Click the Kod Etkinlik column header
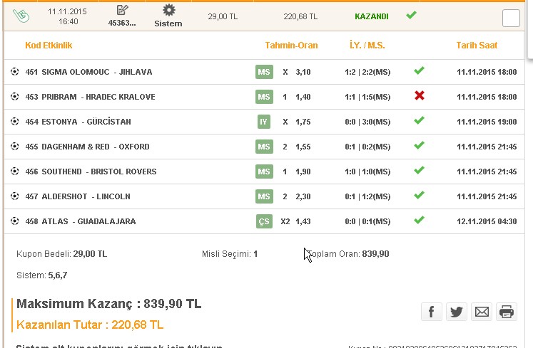 49,46
